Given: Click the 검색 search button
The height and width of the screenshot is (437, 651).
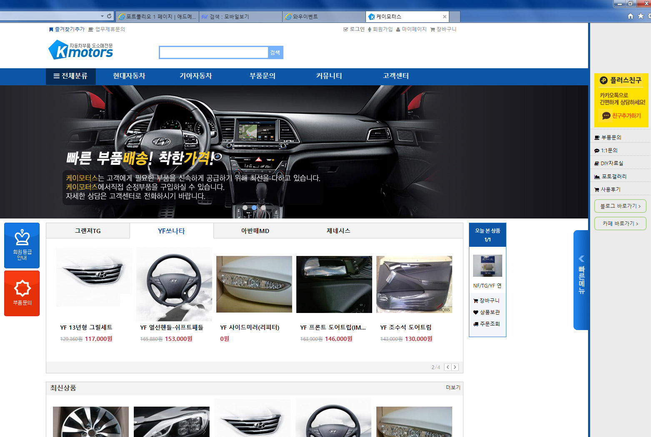Looking at the screenshot, I should click(275, 52).
